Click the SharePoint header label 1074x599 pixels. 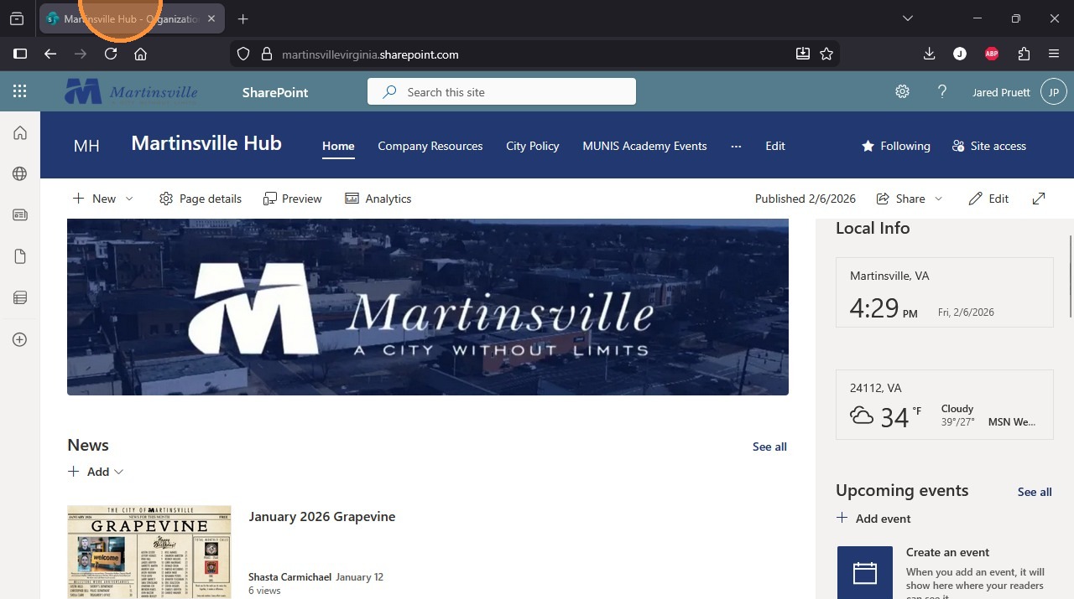[275, 92]
